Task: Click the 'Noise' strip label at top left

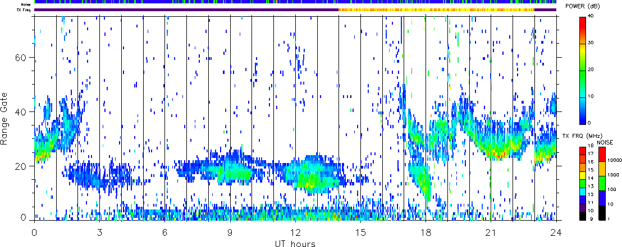Action: pyautogui.click(x=26, y=4)
